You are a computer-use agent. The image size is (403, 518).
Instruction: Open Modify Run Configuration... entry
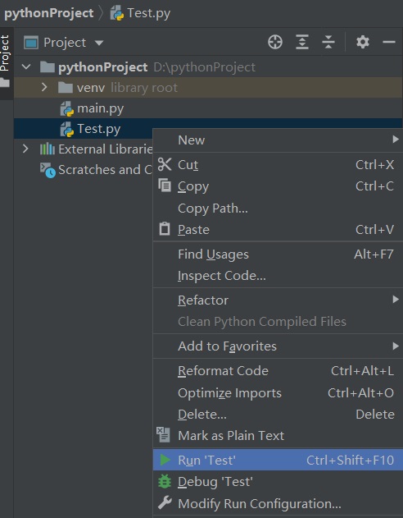point(278,503)
